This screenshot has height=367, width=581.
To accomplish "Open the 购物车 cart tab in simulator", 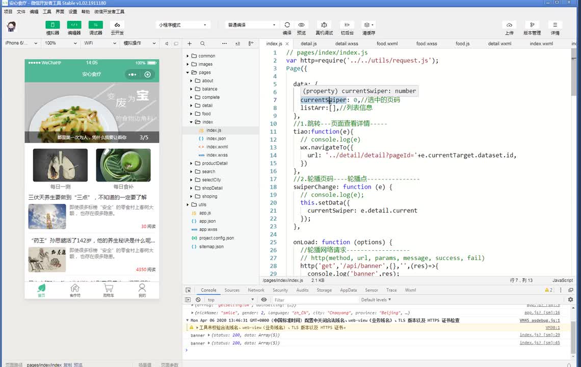I will point(108,290).
